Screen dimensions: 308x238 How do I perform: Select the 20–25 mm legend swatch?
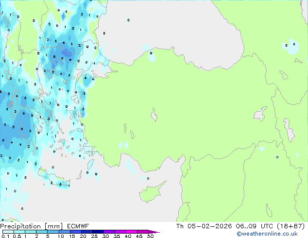tap(86, 232)
